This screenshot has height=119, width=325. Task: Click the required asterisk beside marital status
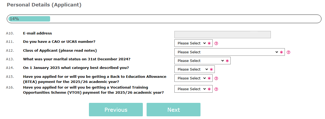coord(227,61)
